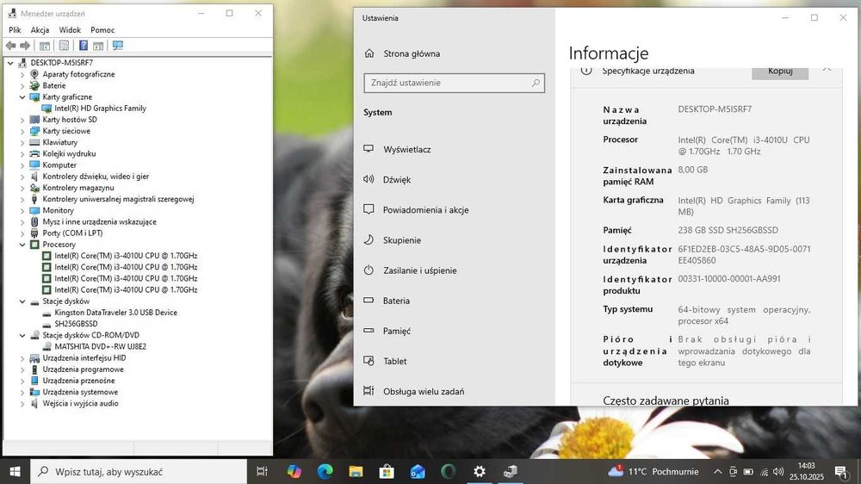Switch to Settings gear icon in taskbar

tap(480, 471)
